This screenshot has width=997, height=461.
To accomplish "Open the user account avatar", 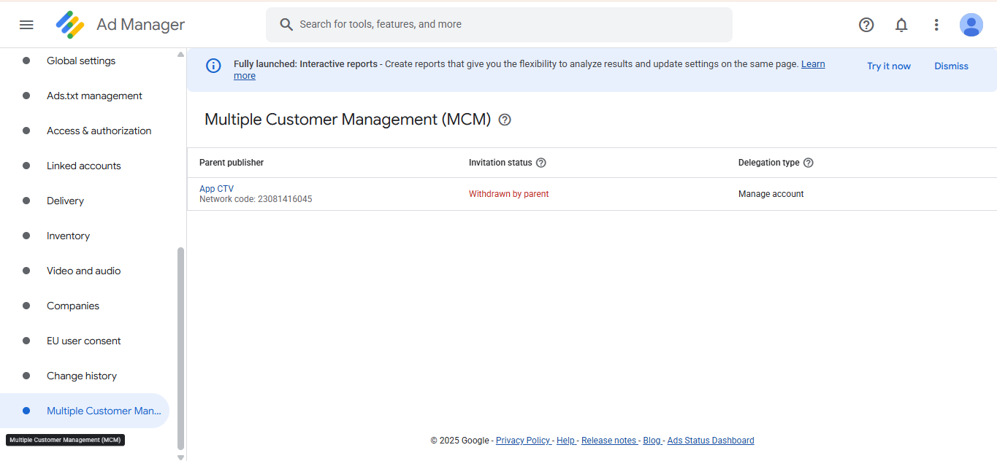I will [x=971, y=25].
